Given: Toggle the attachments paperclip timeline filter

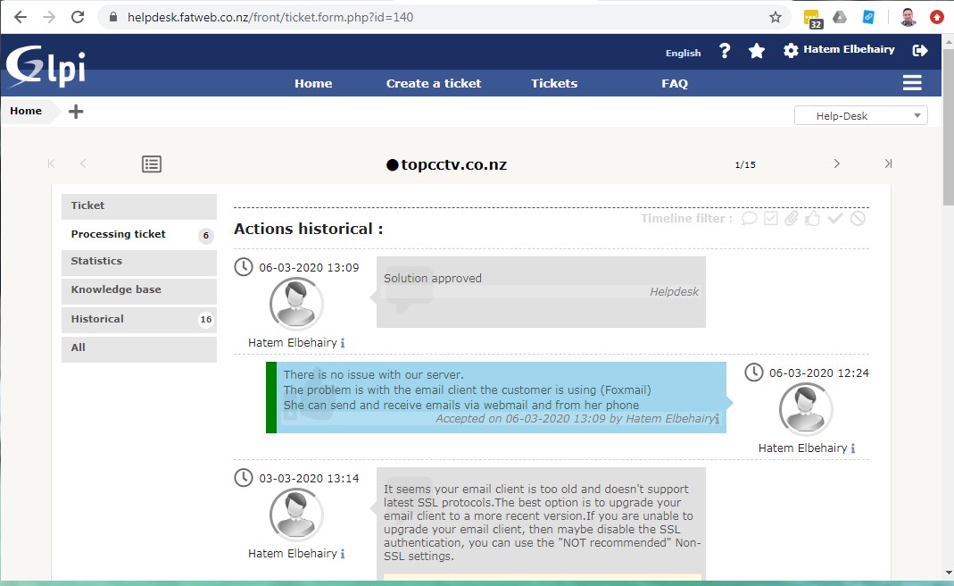Looking at the screenshot, I should point(792,218).
